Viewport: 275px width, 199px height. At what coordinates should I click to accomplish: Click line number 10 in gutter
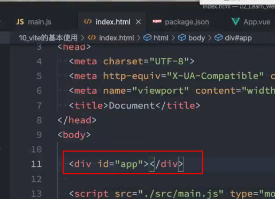pyautogui.click(x=36, y=149)
